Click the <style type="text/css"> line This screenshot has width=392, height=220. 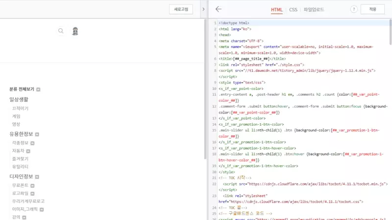click(242, 83)
